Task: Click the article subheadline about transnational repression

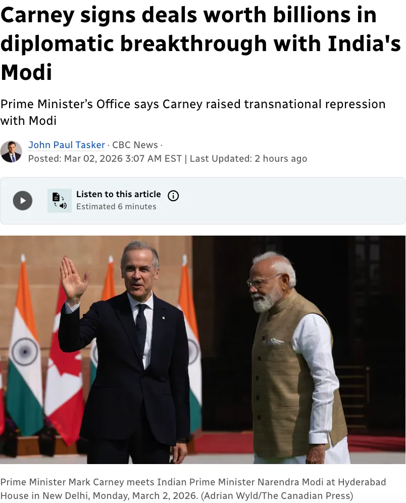Action: pyautogui.click(x=193, y=112)
